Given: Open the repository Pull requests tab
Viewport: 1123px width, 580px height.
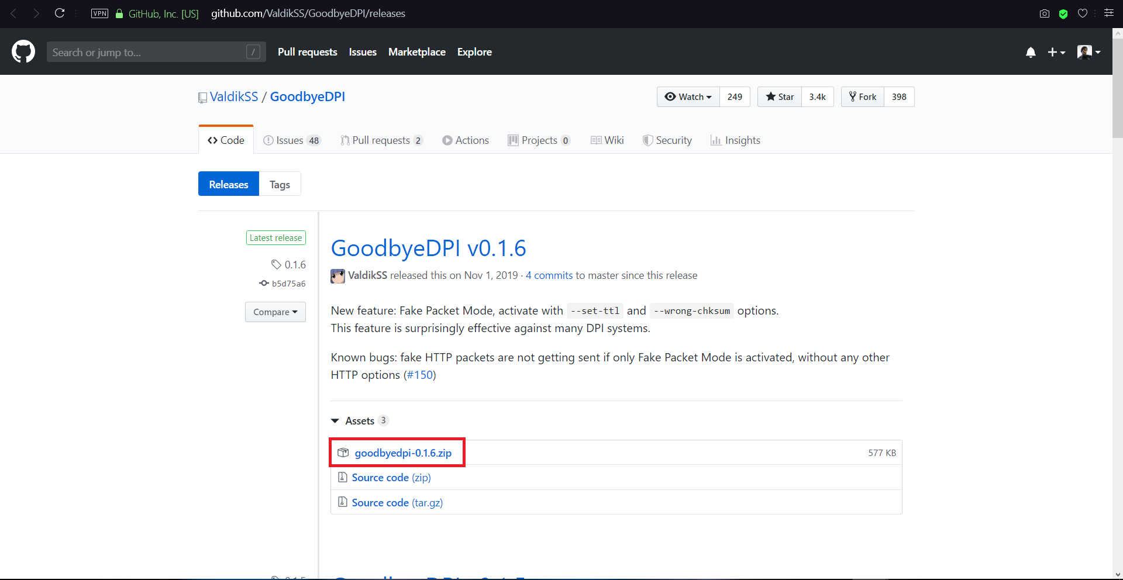Looking at the screenshot, I should [381, 140].
